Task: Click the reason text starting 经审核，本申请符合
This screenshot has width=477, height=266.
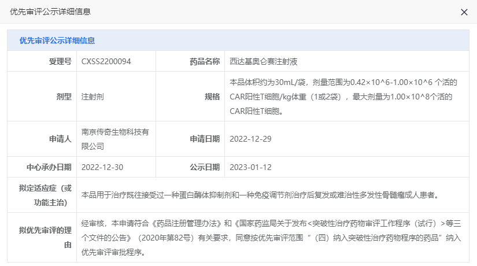Action: click(271, 238)
